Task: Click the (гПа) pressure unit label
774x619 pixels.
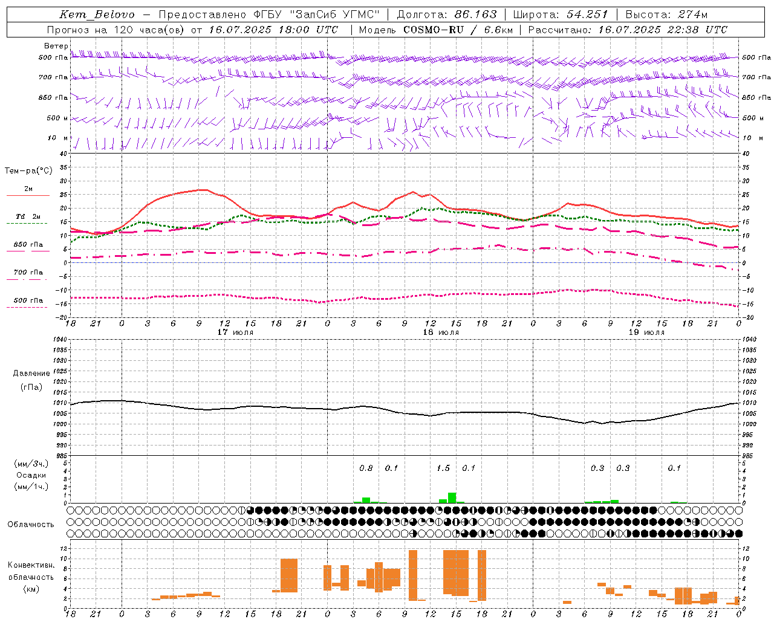Action: (x=31, y=387)
